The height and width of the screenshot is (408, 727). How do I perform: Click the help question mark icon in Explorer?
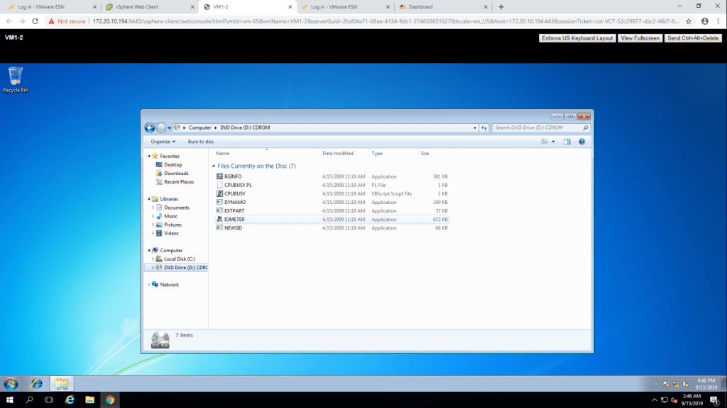click(581, 142)
